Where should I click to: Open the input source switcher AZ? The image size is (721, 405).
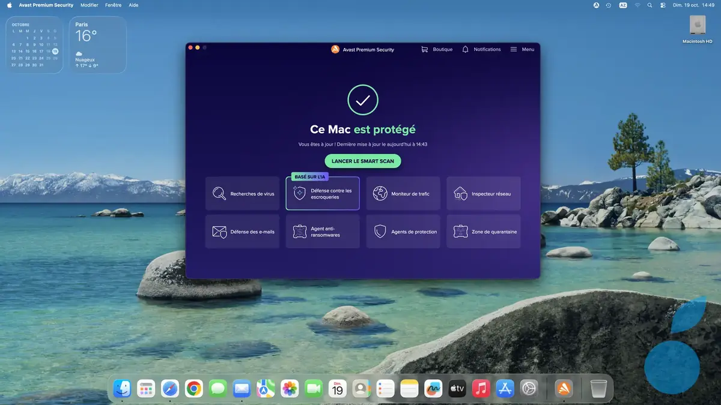pyautogui.click(x=623, y=5)
